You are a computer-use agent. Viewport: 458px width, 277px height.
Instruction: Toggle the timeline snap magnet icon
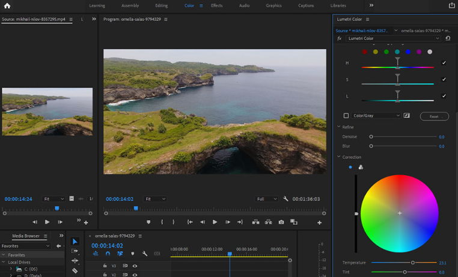click(x=108, y=254)
